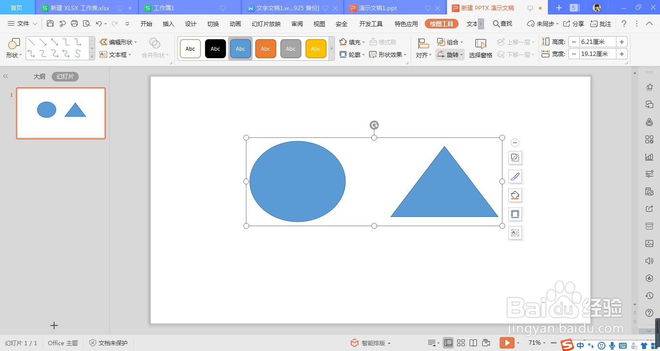
Task: Toggle the 幻灯片 slides panel view
Action: tap(65, 76)
